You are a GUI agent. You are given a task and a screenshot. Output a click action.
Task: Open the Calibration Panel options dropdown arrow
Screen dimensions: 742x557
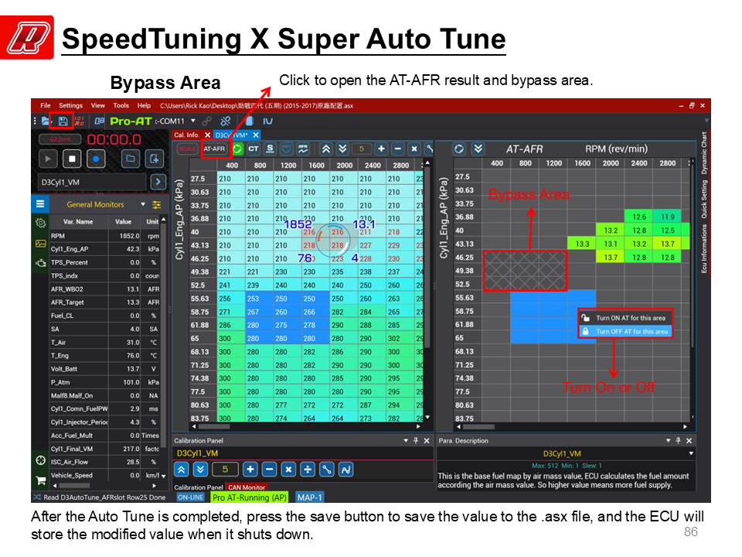tap(406, 440)
